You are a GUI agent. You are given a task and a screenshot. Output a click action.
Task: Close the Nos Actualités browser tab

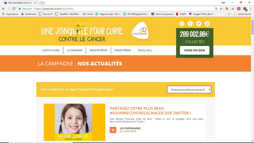[35, 3]
